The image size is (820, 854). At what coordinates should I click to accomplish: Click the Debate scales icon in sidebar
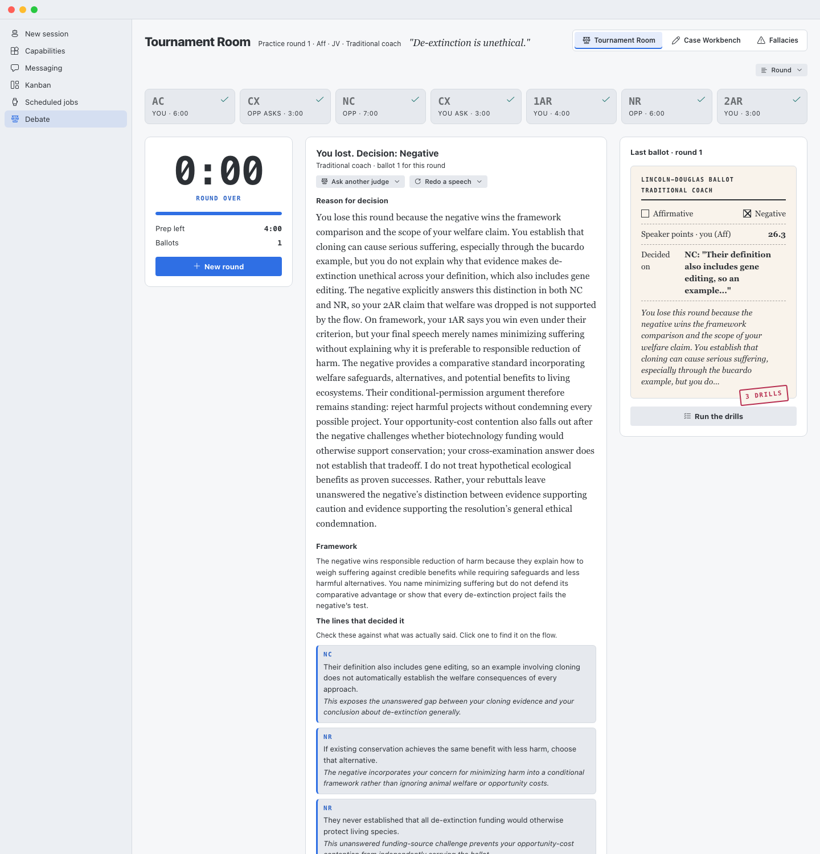tap(15, 119)
